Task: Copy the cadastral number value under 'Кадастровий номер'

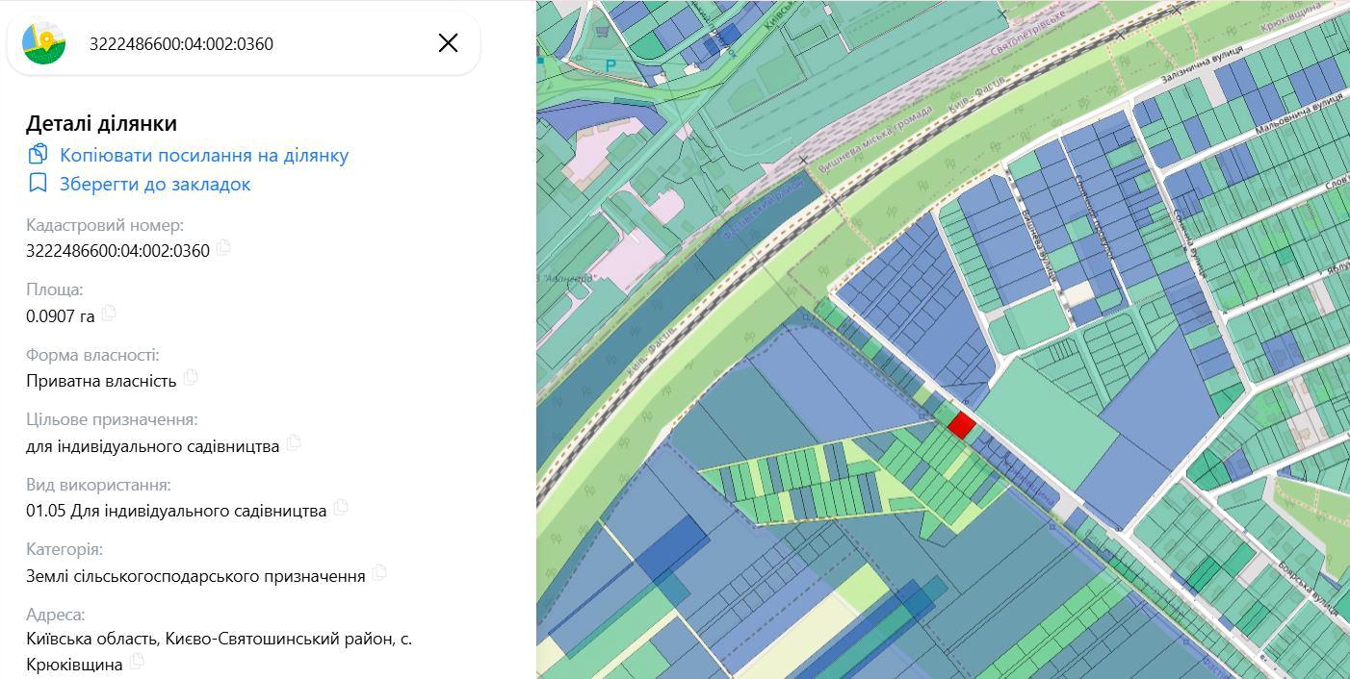Action: [223, 248]
